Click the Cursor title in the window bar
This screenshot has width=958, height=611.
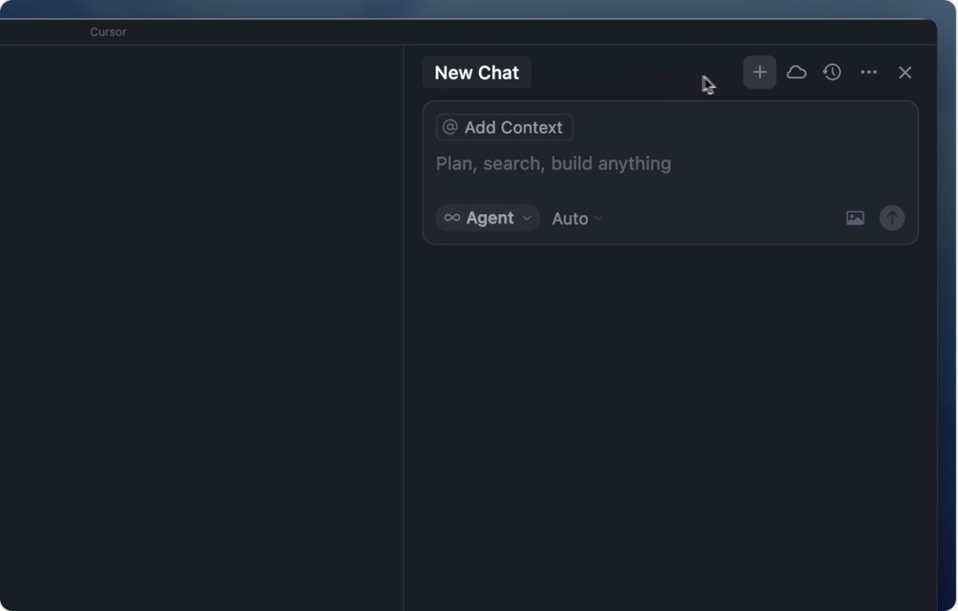(x=109, y=32)
